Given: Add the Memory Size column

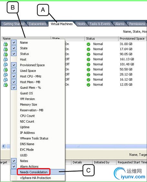Looking at the screenshot, I should [38, 104].
